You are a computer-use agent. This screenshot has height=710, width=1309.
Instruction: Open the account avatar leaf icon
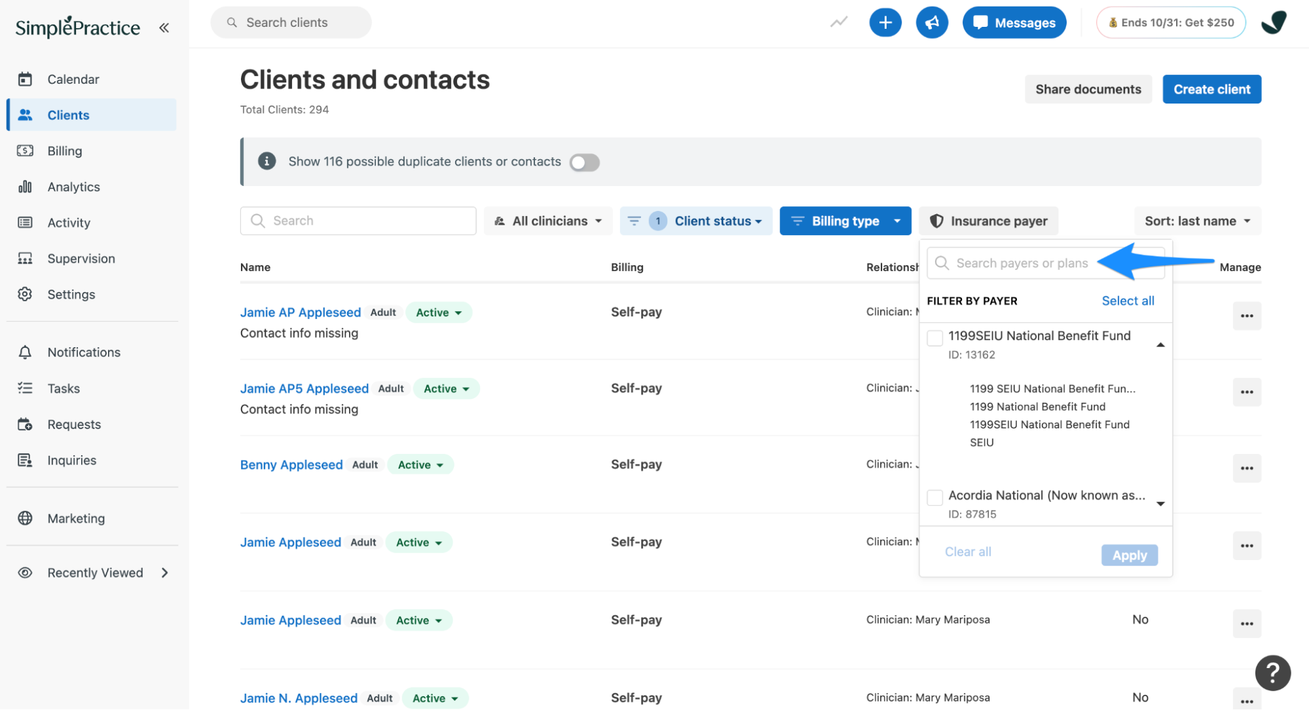click(x=1274, y=23)
